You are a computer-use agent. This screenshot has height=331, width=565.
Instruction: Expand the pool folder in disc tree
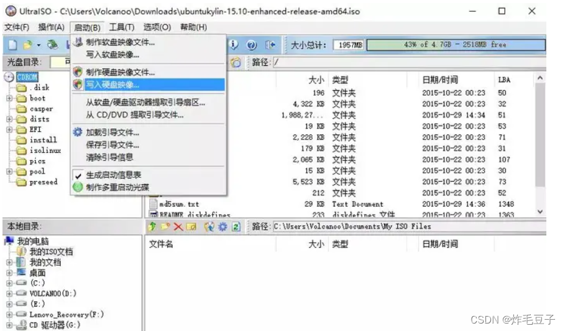pyautogui.click(x=9, y=171)
